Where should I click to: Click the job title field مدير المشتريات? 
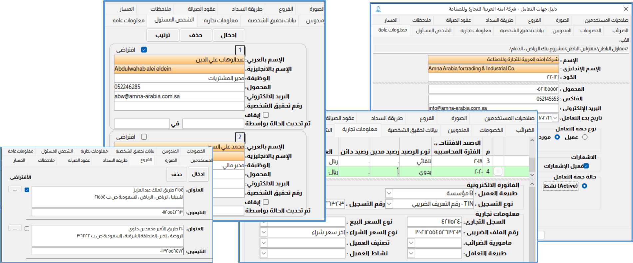pos(179,78)
